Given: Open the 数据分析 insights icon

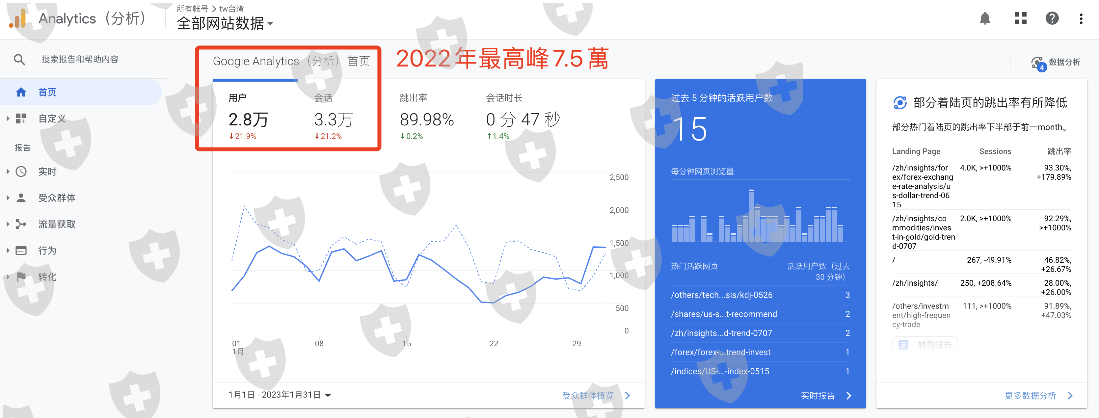Looking at the screenshot, I should tap(1037, 63).
